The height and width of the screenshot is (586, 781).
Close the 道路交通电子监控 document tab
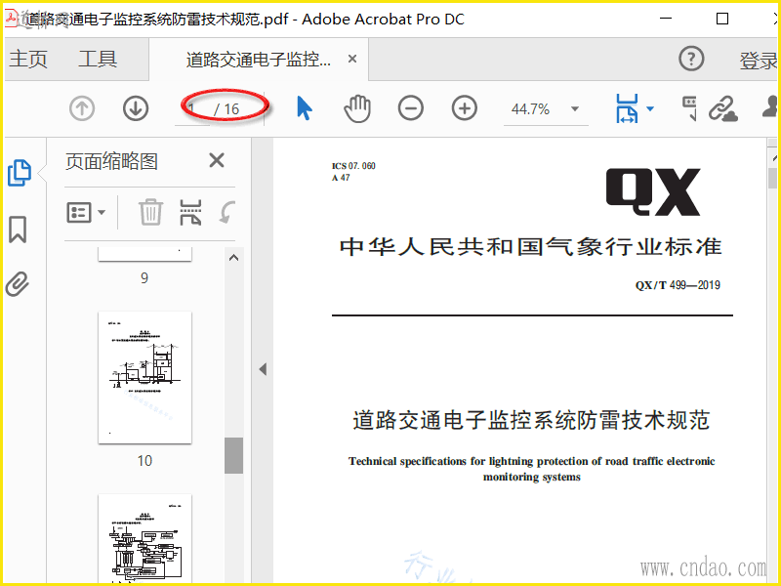[x=352, y=59]
